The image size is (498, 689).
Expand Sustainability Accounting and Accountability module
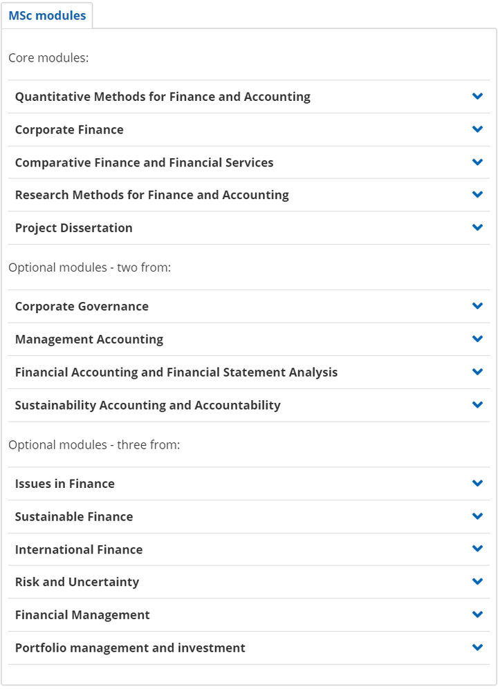pos(249,405)
